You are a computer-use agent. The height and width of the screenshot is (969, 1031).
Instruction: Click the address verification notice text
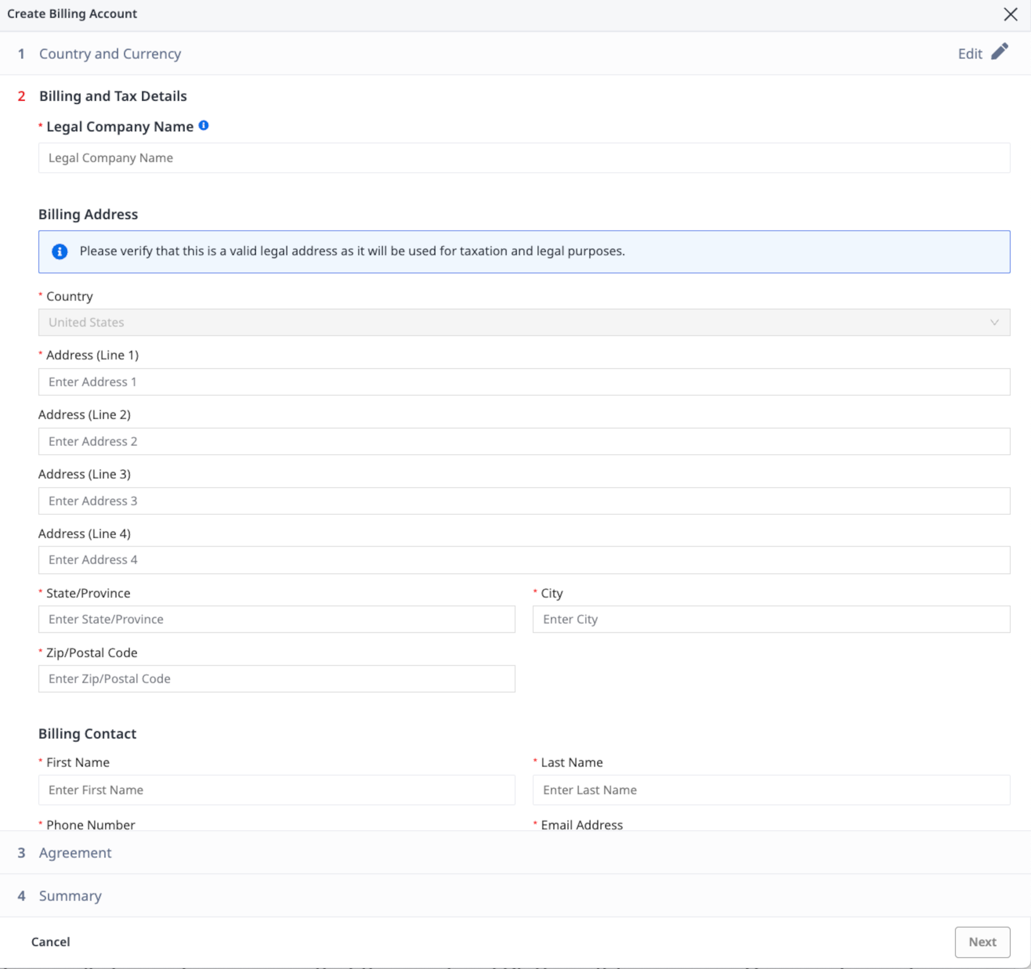click(353, 251)
